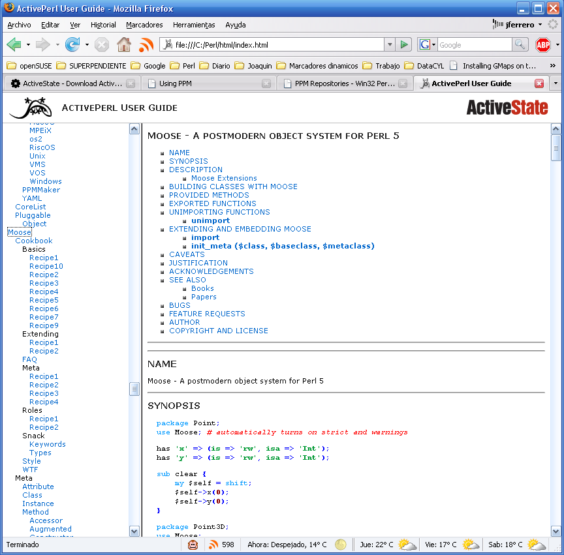
Task: Open the Historial menu
Action: (x=103, y=25)
